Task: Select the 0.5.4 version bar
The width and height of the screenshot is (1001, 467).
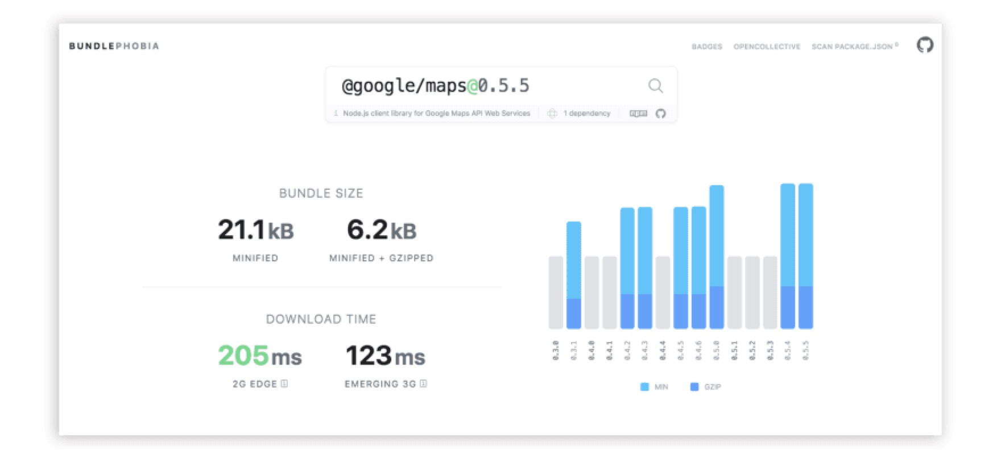Action: coord(788,256)
